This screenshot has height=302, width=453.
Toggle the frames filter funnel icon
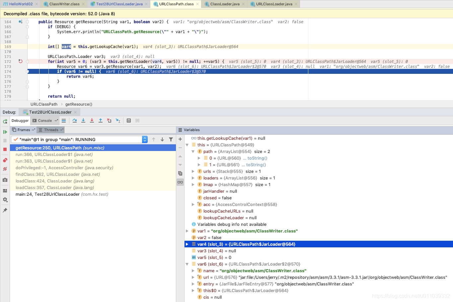pos(171,139)
